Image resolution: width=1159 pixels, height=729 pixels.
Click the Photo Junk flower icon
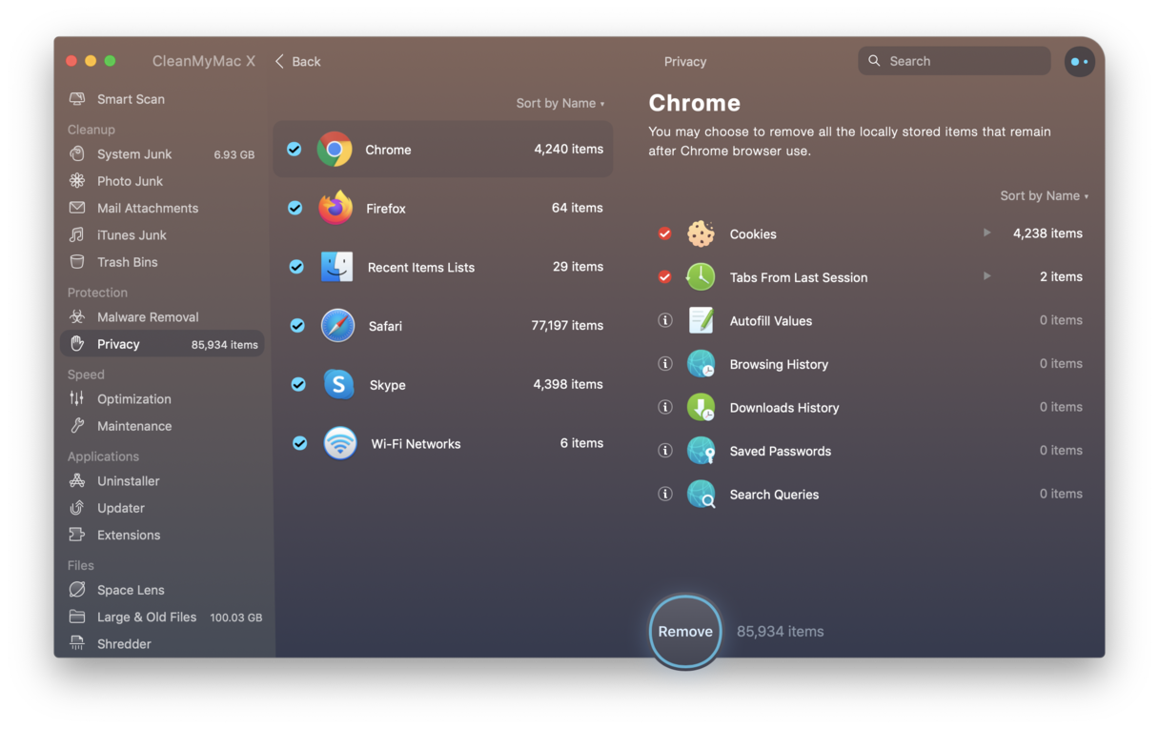[77, 181]
